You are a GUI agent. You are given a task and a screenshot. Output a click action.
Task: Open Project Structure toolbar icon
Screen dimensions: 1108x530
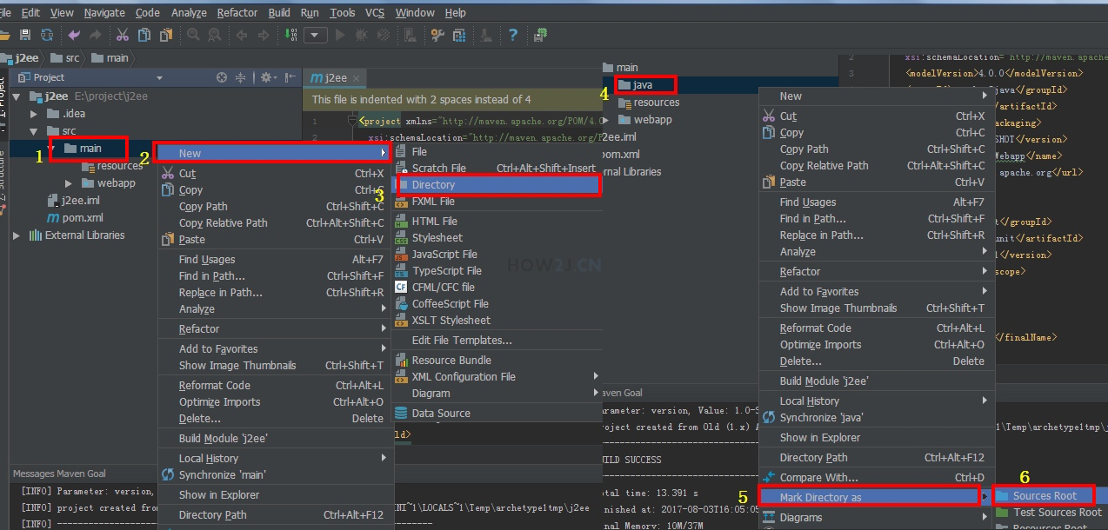(x=457, y=35)
